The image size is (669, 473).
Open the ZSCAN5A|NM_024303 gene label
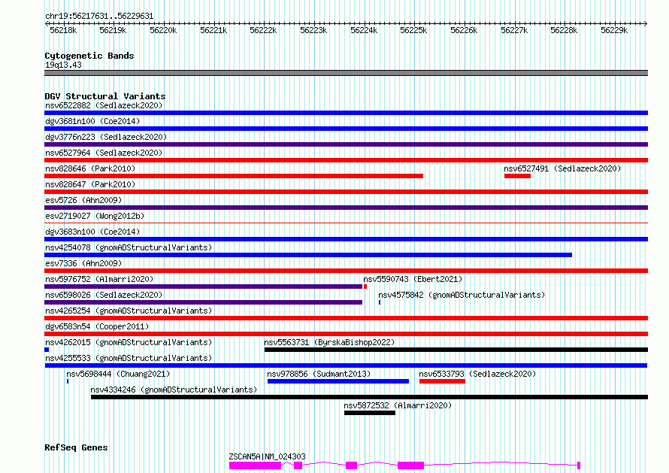pyautogui.click(x=267, y=456)
